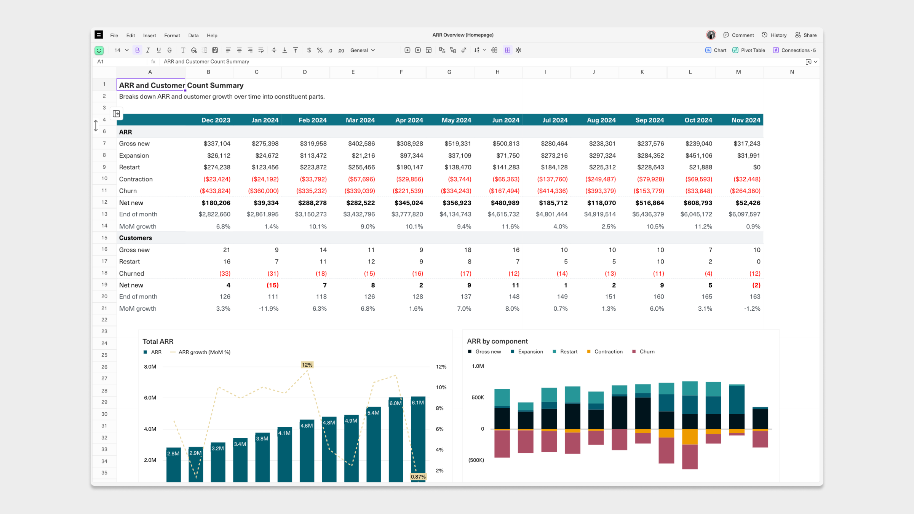Expand the formula bar chevron
This screenshot has height=514, width=914.
[x=815, y=62]
